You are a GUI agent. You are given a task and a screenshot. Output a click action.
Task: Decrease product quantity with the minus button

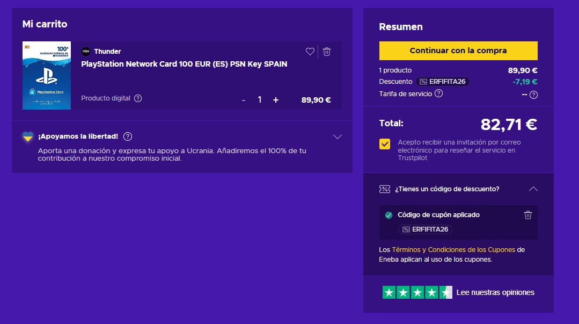[243, 99]
